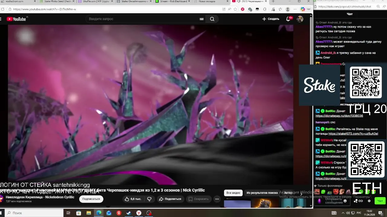Open Steam from the taskbar
The height and width of the screenshot is (217, 387).
click(129, 213)
